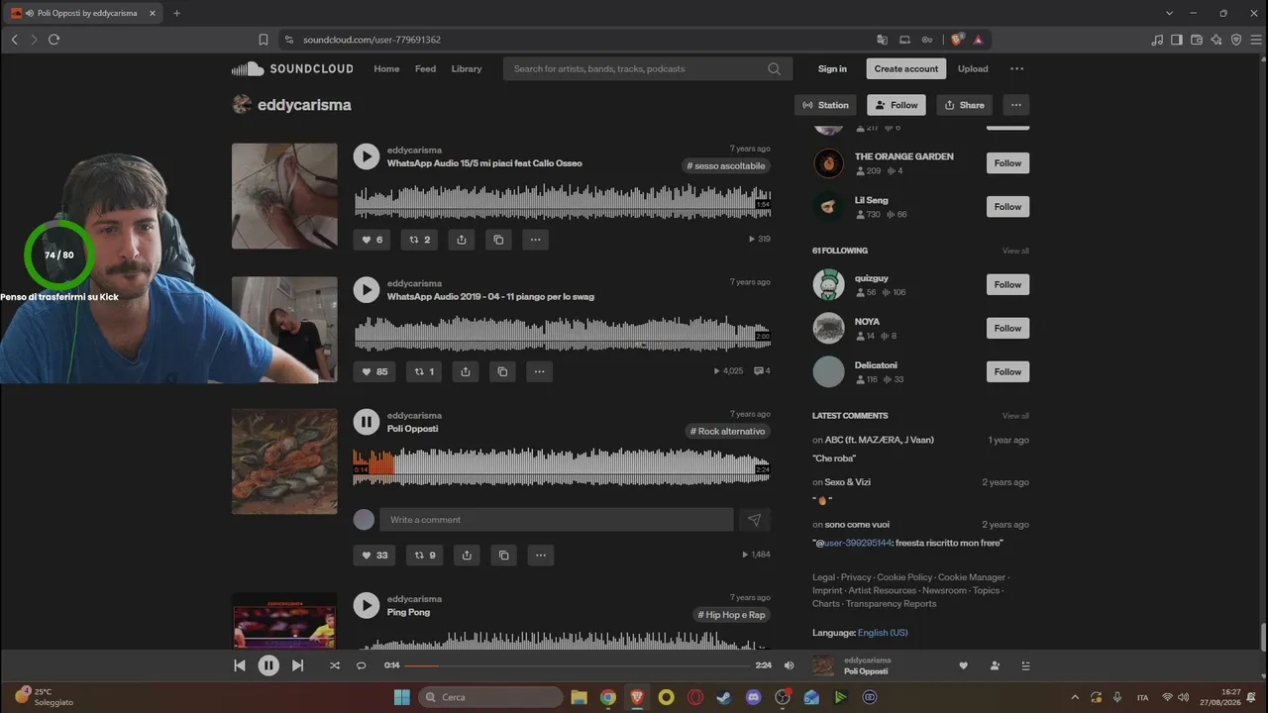Follow THE ORANGE GARDEN
1268x713 pixels.
(1007, 163)
